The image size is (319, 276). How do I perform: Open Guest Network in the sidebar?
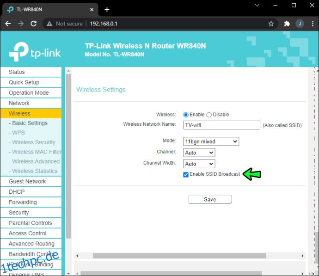31,181
